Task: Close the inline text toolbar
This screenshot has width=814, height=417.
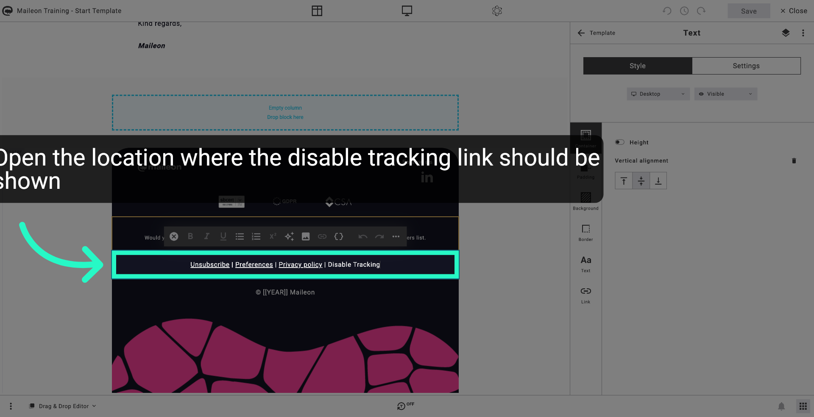Action: 174,237
